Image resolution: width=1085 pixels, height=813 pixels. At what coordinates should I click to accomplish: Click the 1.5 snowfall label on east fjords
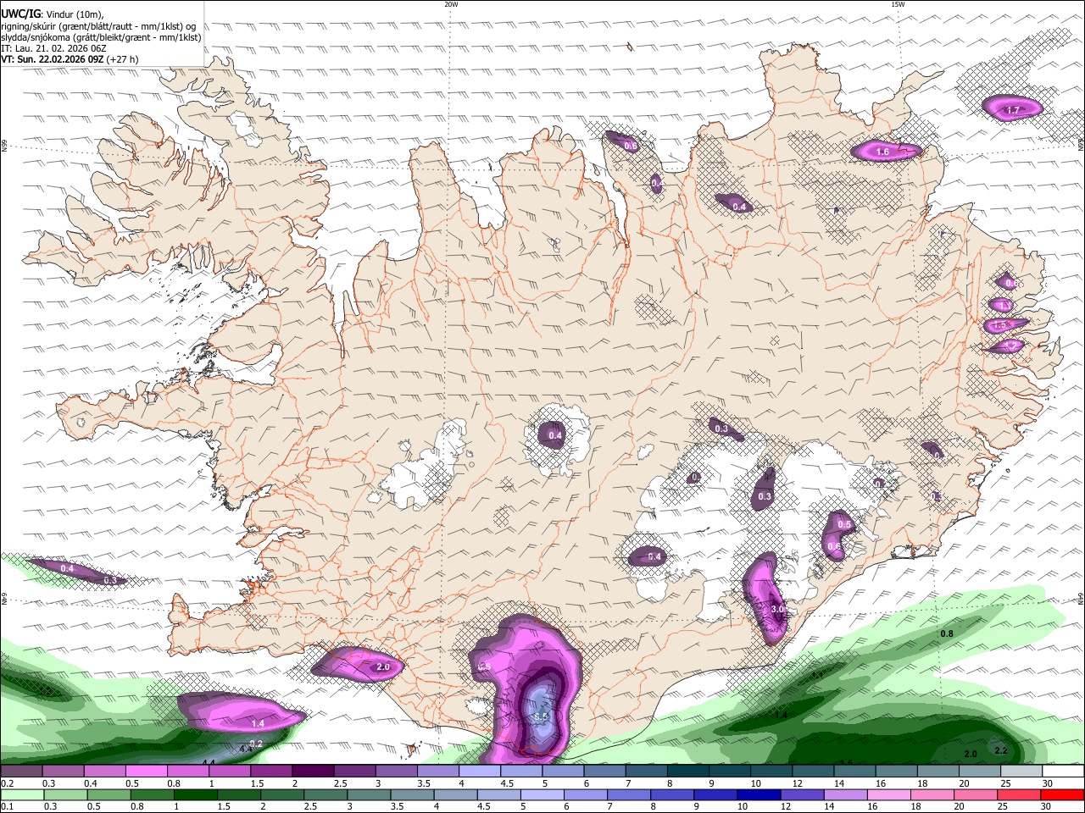point(999,325)
